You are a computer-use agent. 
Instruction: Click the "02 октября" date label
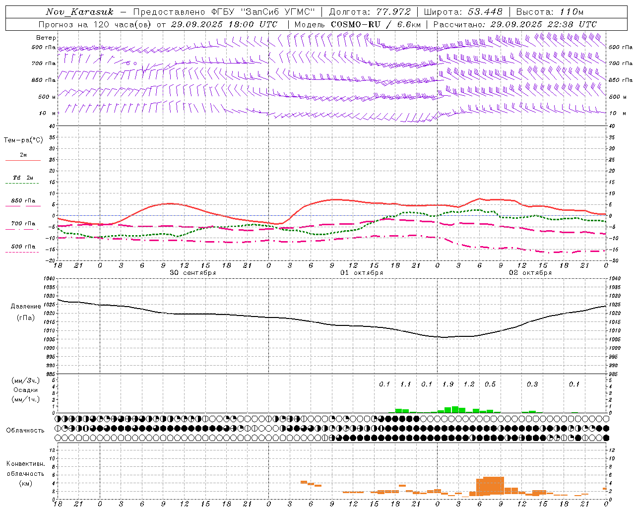[530, 273]
